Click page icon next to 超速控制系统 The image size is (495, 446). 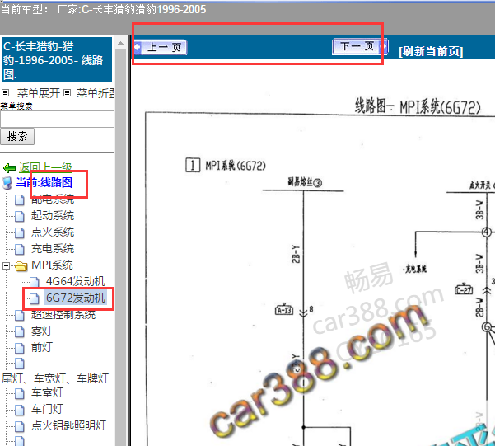pos(20,315)
